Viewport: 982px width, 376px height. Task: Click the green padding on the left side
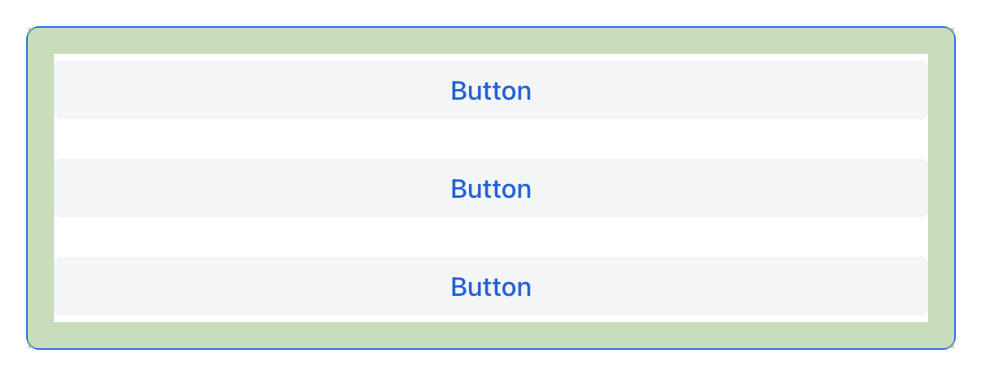tap(41, 188)
